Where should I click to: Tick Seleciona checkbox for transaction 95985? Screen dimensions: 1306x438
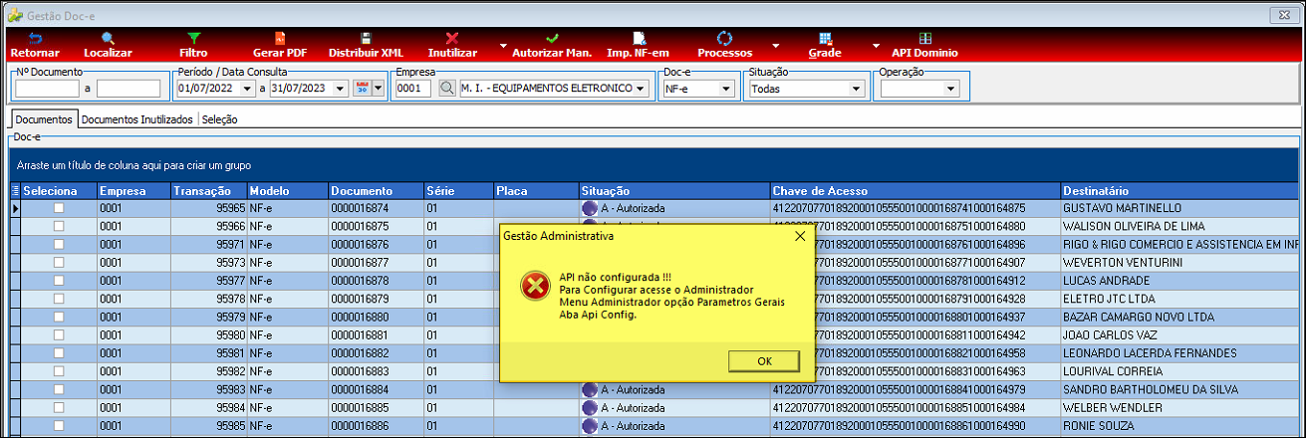(58, 425)
